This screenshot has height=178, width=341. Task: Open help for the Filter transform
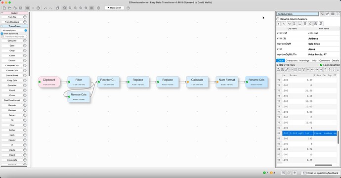point(25,125)
